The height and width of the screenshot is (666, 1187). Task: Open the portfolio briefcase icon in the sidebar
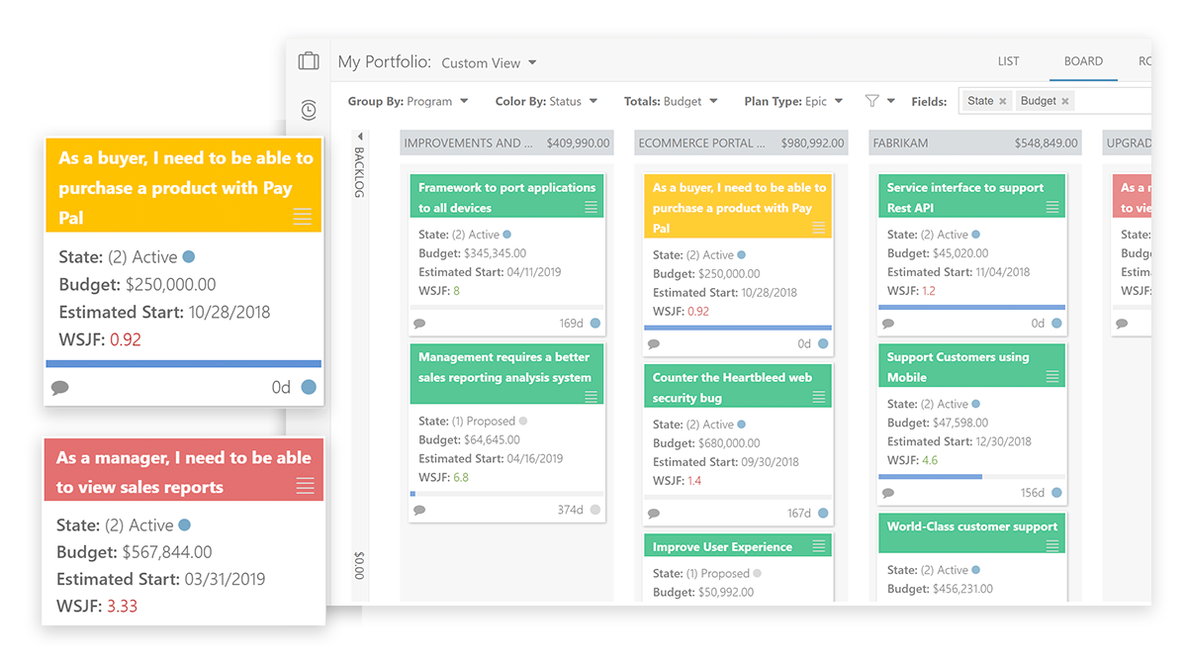(308, 60)
